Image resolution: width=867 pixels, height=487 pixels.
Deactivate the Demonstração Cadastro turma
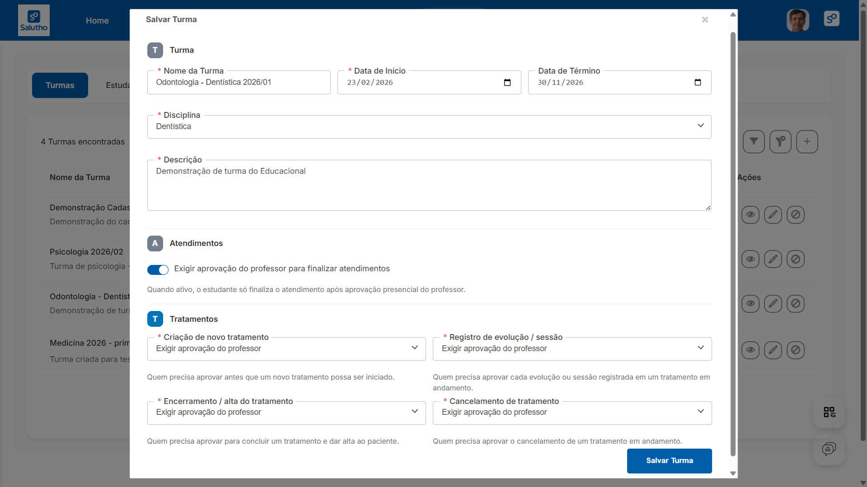click(x=796, y=214)
